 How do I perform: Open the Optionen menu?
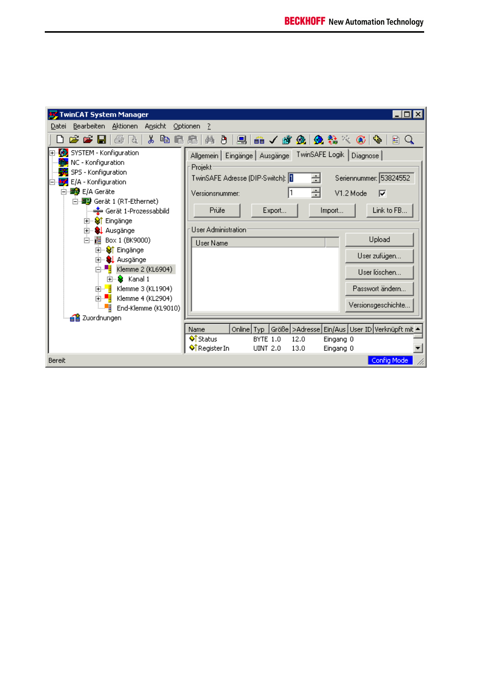point(187,126)
